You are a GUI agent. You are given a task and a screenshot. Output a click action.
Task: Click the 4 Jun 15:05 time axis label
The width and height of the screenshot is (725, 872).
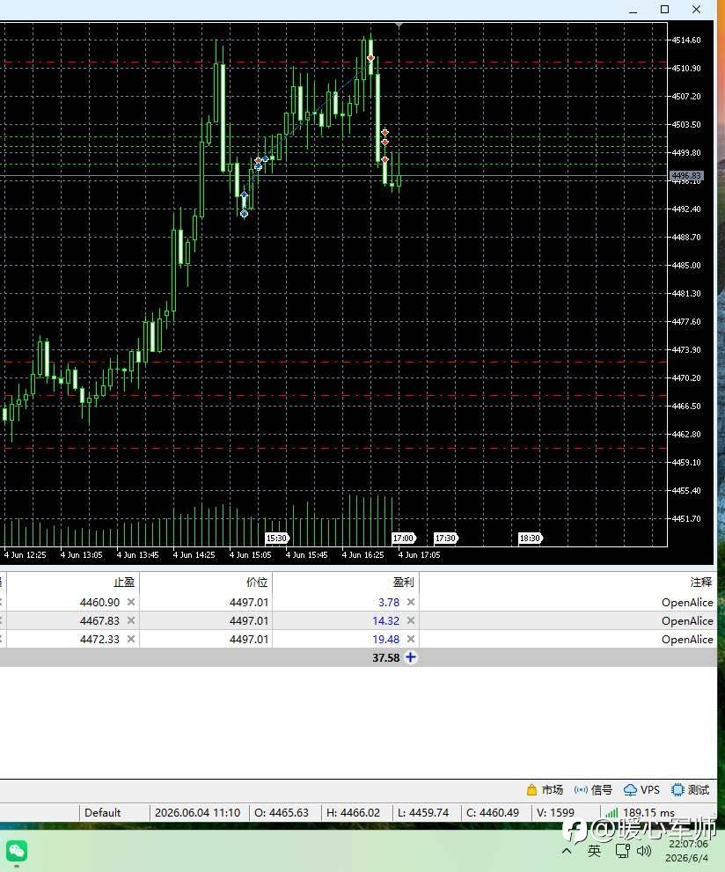tap(250, 554)
